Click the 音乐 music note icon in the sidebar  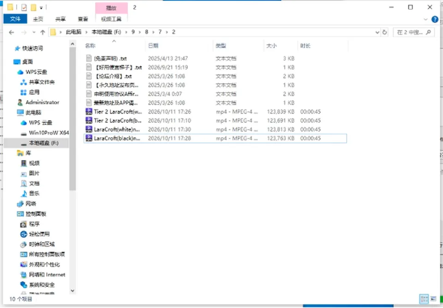[24, 193]
